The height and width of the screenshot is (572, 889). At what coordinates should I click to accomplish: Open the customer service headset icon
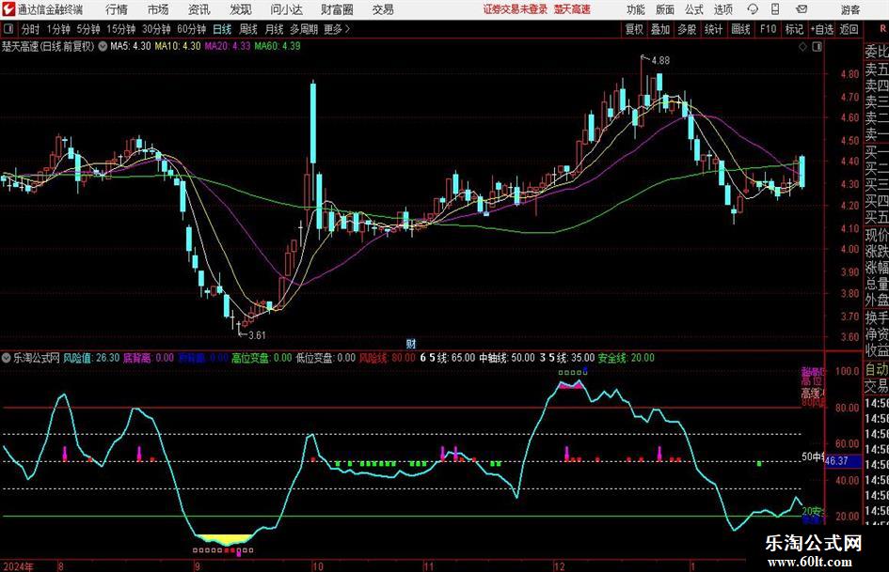pyautogui.click(x=753, y=9)
